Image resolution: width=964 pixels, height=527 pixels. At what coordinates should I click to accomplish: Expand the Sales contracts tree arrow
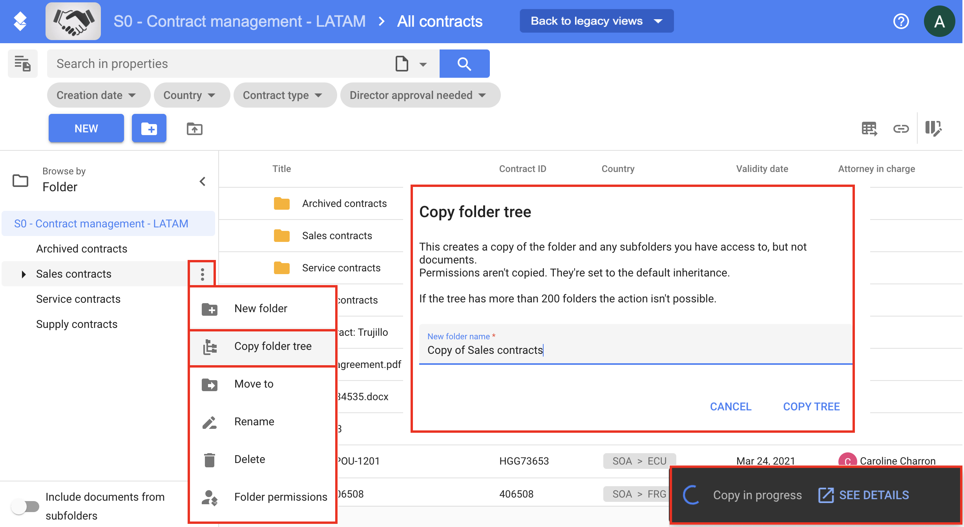pyautogui.click(x=24, y=274)
